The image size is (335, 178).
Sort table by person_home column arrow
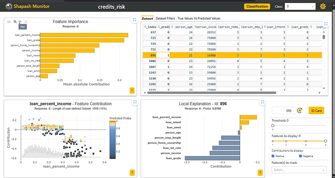(x=219, y=27)
